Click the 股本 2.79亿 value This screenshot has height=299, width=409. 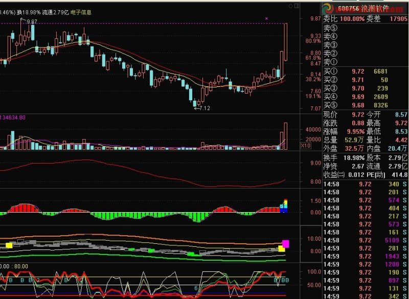pos(398,158)
